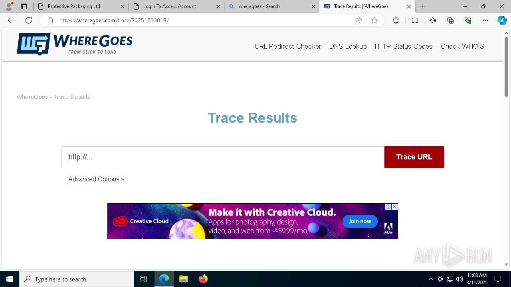This screenshot has width=511, height=287.
Task: Click the scrollbar down arrow
Action: (x=506, y=264)
